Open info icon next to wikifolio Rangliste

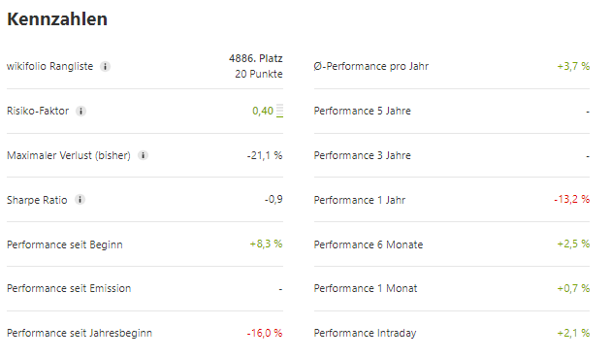coord(105,67)
